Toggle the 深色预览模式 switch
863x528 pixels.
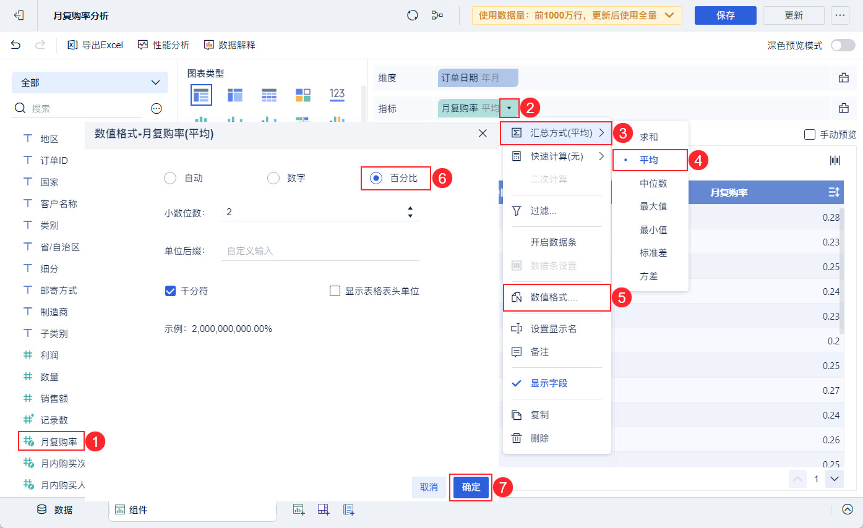[843, 45]
